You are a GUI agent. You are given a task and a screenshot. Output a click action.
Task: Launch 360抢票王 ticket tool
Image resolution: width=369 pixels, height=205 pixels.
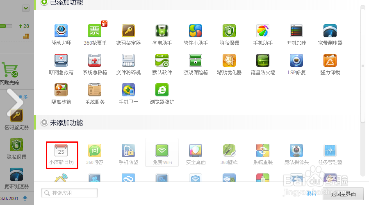coord(95,34)
